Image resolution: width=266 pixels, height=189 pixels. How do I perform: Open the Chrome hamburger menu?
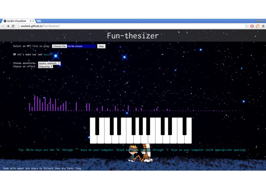click(x=263, y=26)
